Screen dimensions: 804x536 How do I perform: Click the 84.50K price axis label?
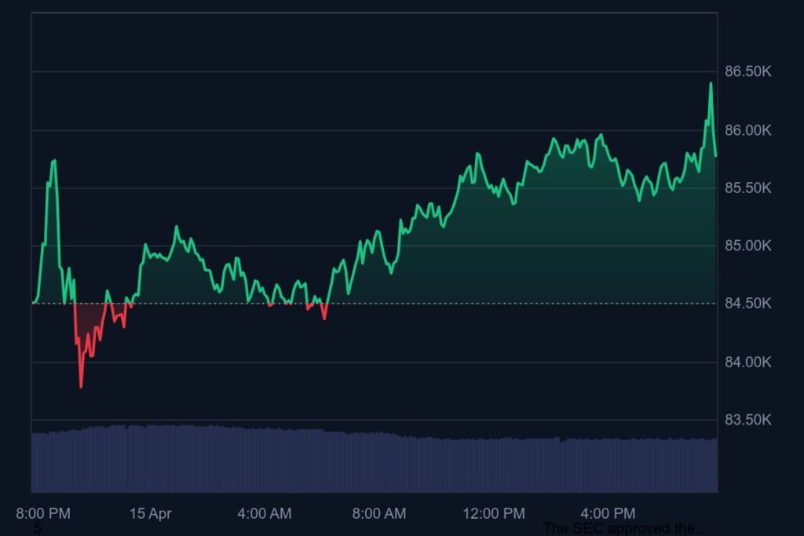coord(747,304)
